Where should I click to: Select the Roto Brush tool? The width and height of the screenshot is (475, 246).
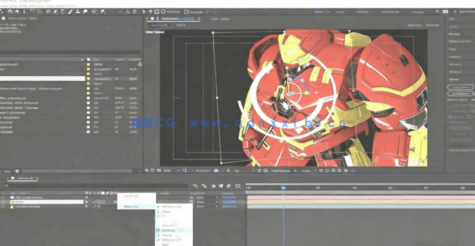pyautogui.click(x=94, y=12)
